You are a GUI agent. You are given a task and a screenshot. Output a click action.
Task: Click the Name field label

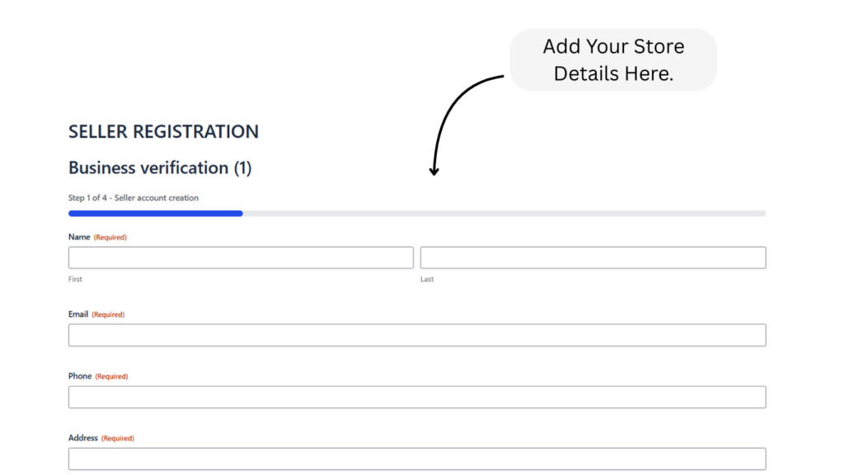pyautogui.click(x=79, y=237)
